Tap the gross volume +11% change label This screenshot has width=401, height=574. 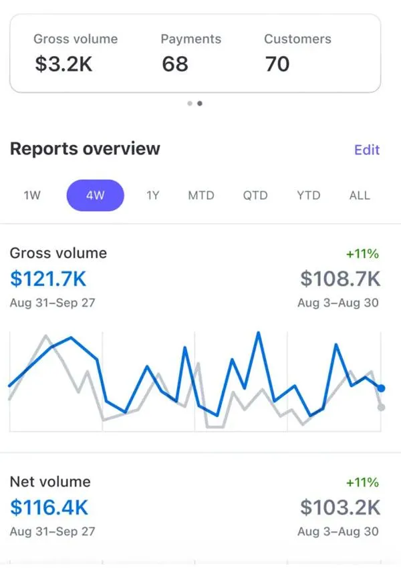click(362, 254)
